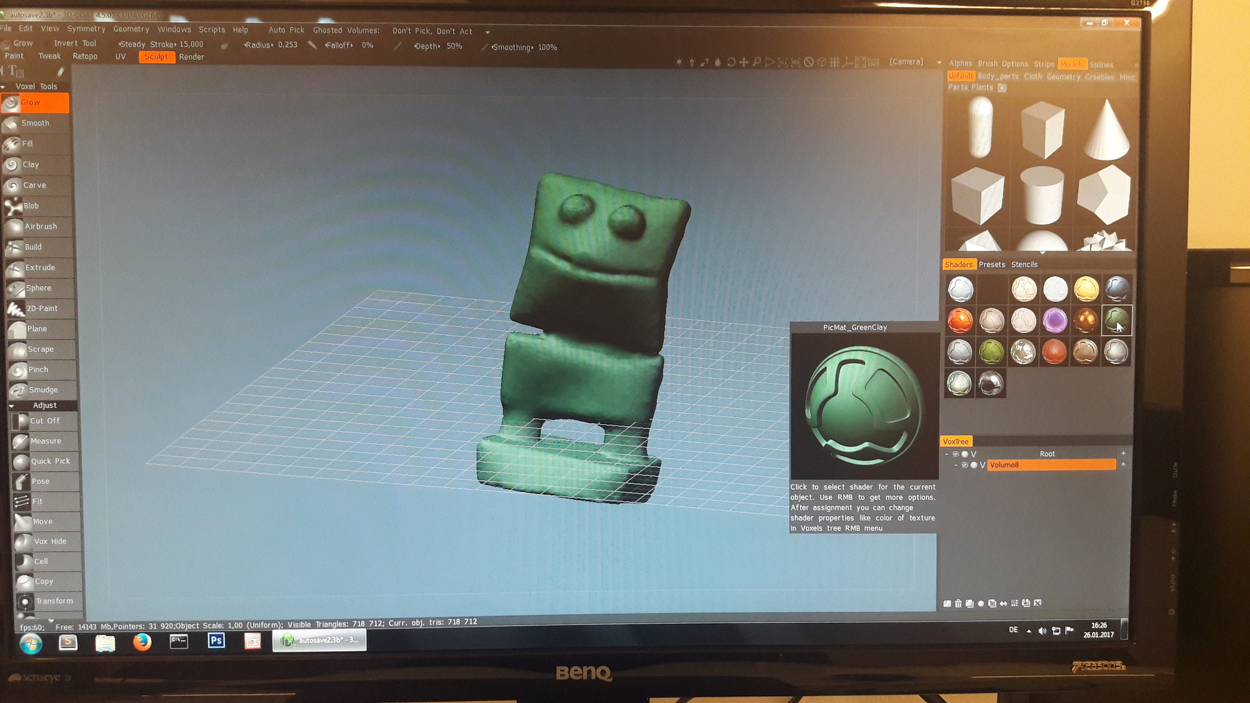Activate the Cut Off tool
The image size is (1250, 703).
pos(45,421)
